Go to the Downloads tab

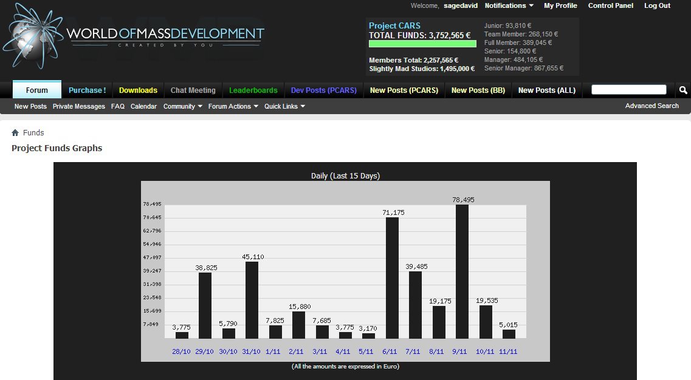pyautogui.click(x=138, y=90)
